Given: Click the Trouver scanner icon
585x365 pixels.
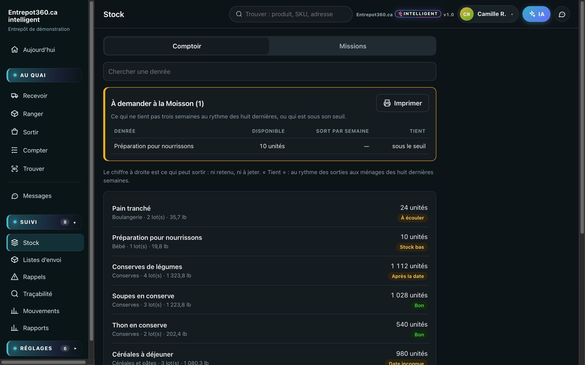Looking at the screenshot, I should [x=15, y=169].
